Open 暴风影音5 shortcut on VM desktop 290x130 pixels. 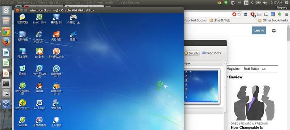[x=56, y=19]
